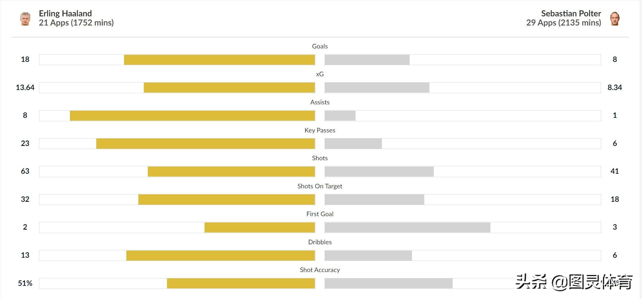The width and height of the screenshot is (642, 299).
Task: Click Haaland's yellow Shots On Target bar
Action: click(227, 200)
